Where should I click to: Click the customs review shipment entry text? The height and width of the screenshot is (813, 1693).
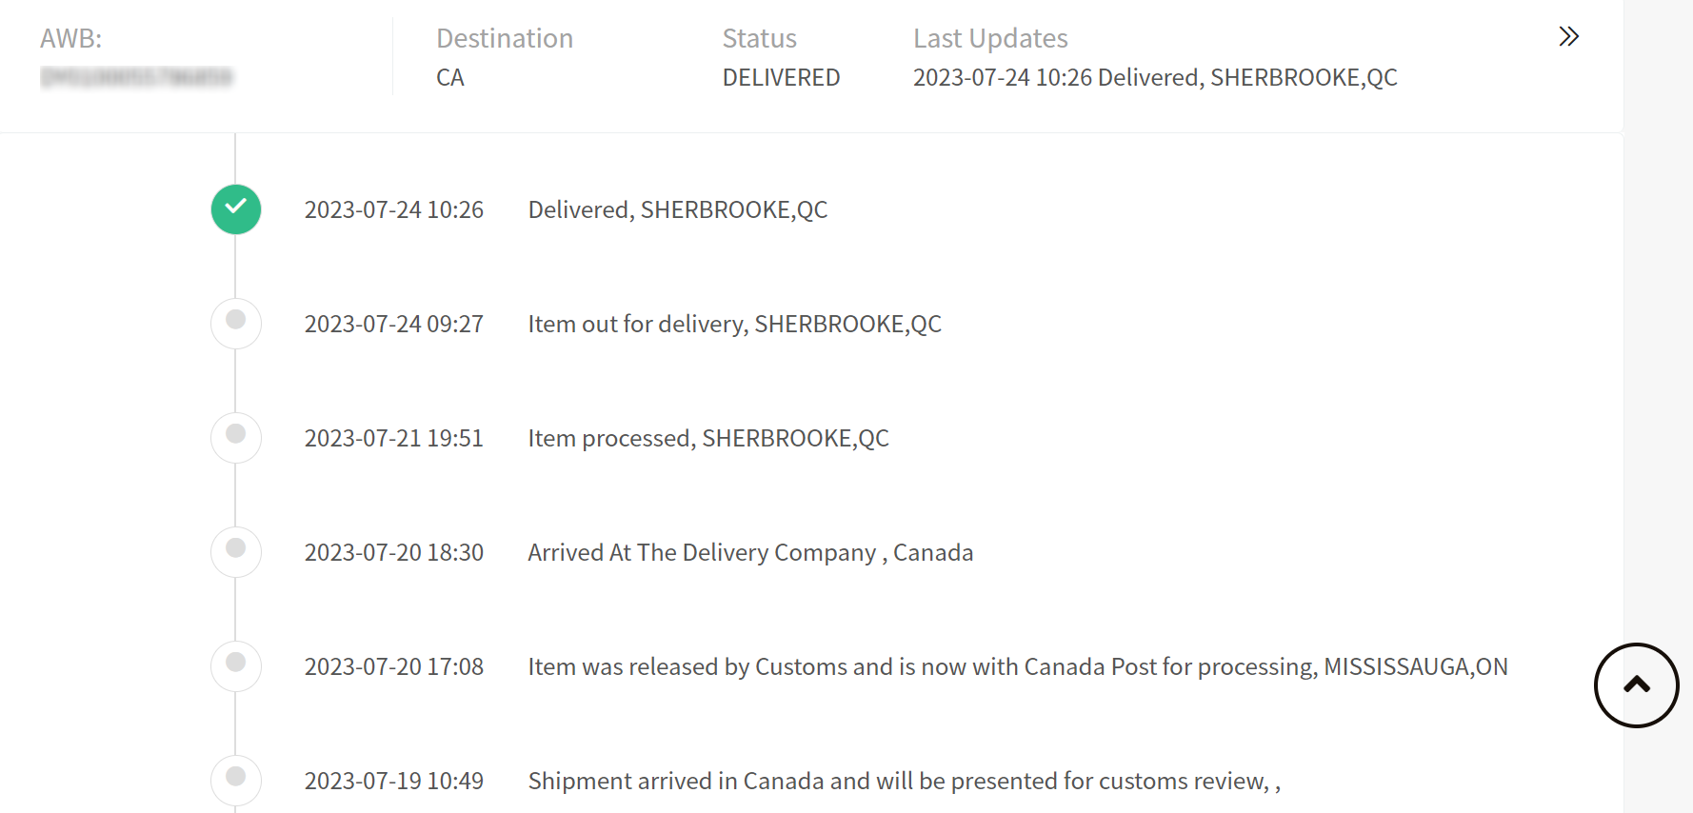pos(904,781)
